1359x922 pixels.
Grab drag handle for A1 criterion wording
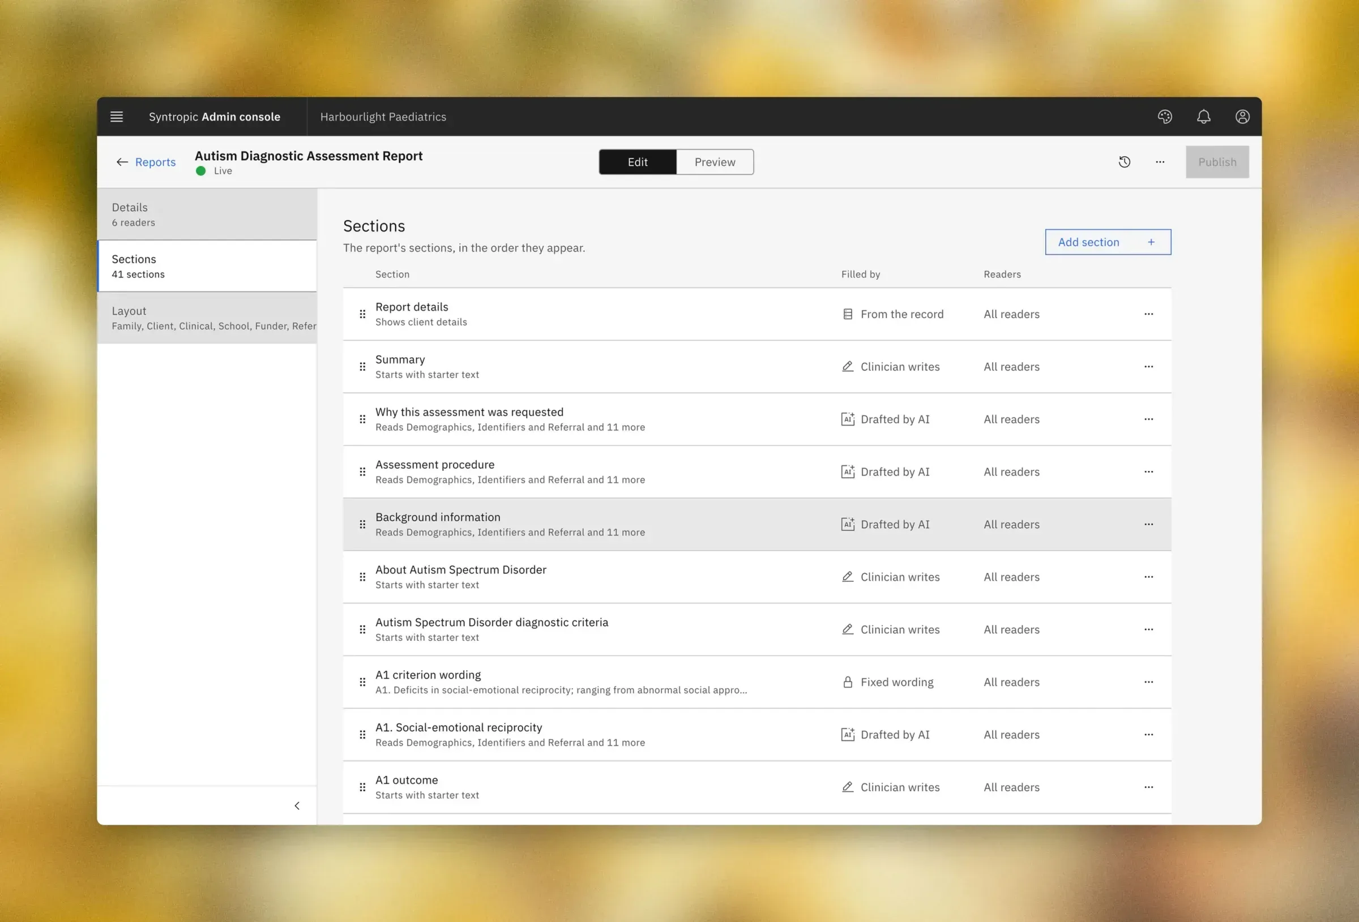[x=362, y=682]
